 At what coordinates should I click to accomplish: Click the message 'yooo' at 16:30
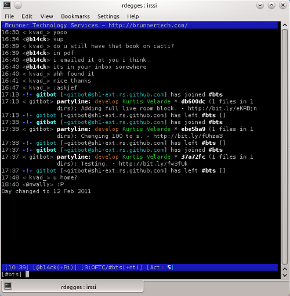pos(60,33)
